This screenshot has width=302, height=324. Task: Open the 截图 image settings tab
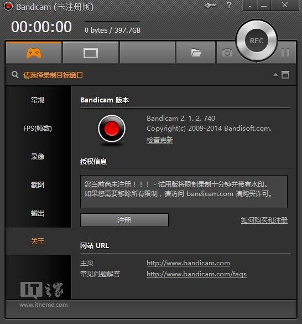(x=38, y=185)
